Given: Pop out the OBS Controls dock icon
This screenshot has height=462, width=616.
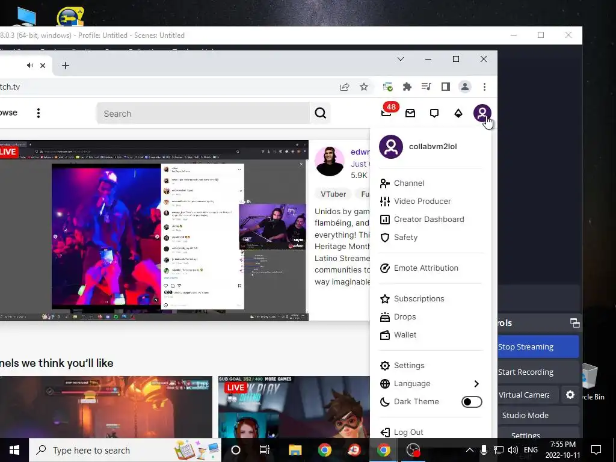Looking at the screenshot, I should tap(574, 323).
